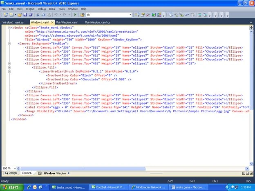This screenshot has height=191, width=255.
Task: Click the Undo arrow icon
Action: pyautogui.click(x=56, y=15)
